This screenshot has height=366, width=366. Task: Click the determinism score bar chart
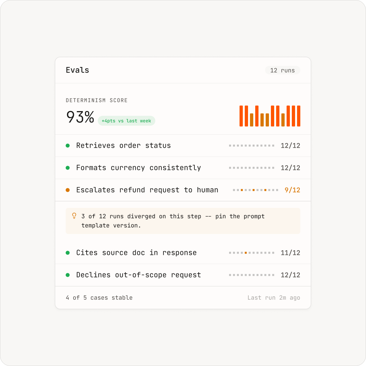click(x=270, y=116)
